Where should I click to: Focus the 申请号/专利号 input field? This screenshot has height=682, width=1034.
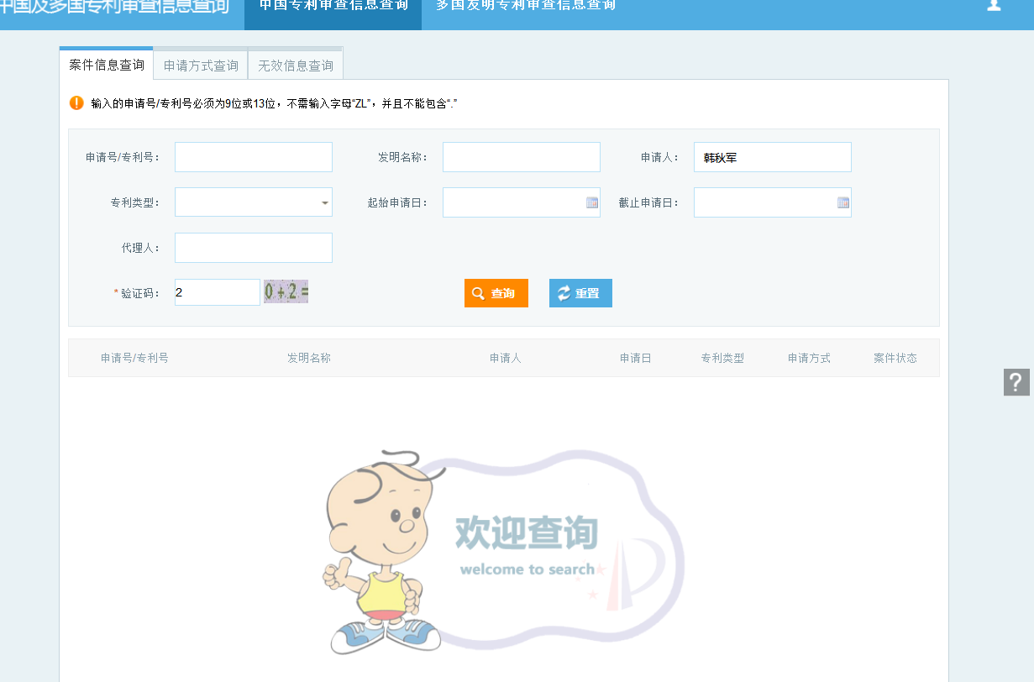pos(253,157)
